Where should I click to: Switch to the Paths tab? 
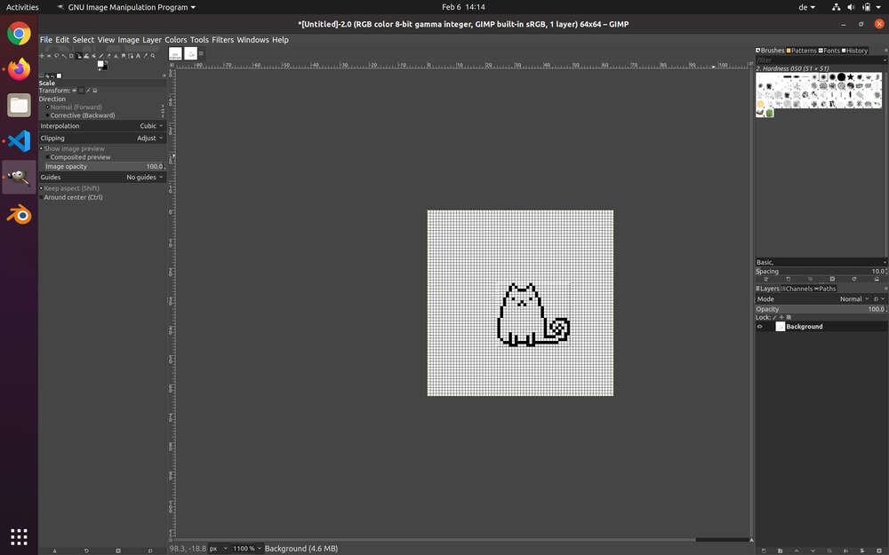coord(825,289)
